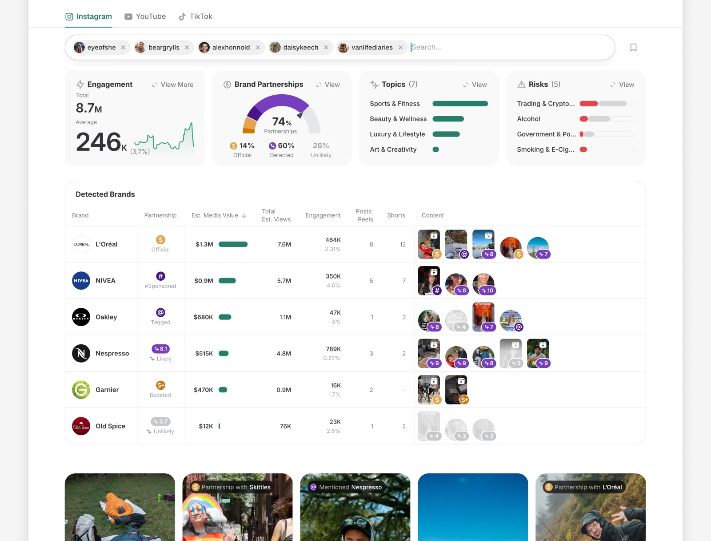
Task: Click the 60% Detected sparkle icon
Action: click(272, 146)
